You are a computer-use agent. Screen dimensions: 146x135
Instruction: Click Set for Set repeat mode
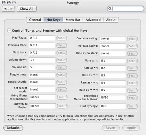(x=62, y=89)
